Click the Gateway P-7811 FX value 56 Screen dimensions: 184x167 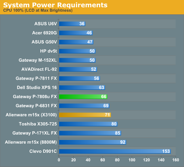click(96, 78)
